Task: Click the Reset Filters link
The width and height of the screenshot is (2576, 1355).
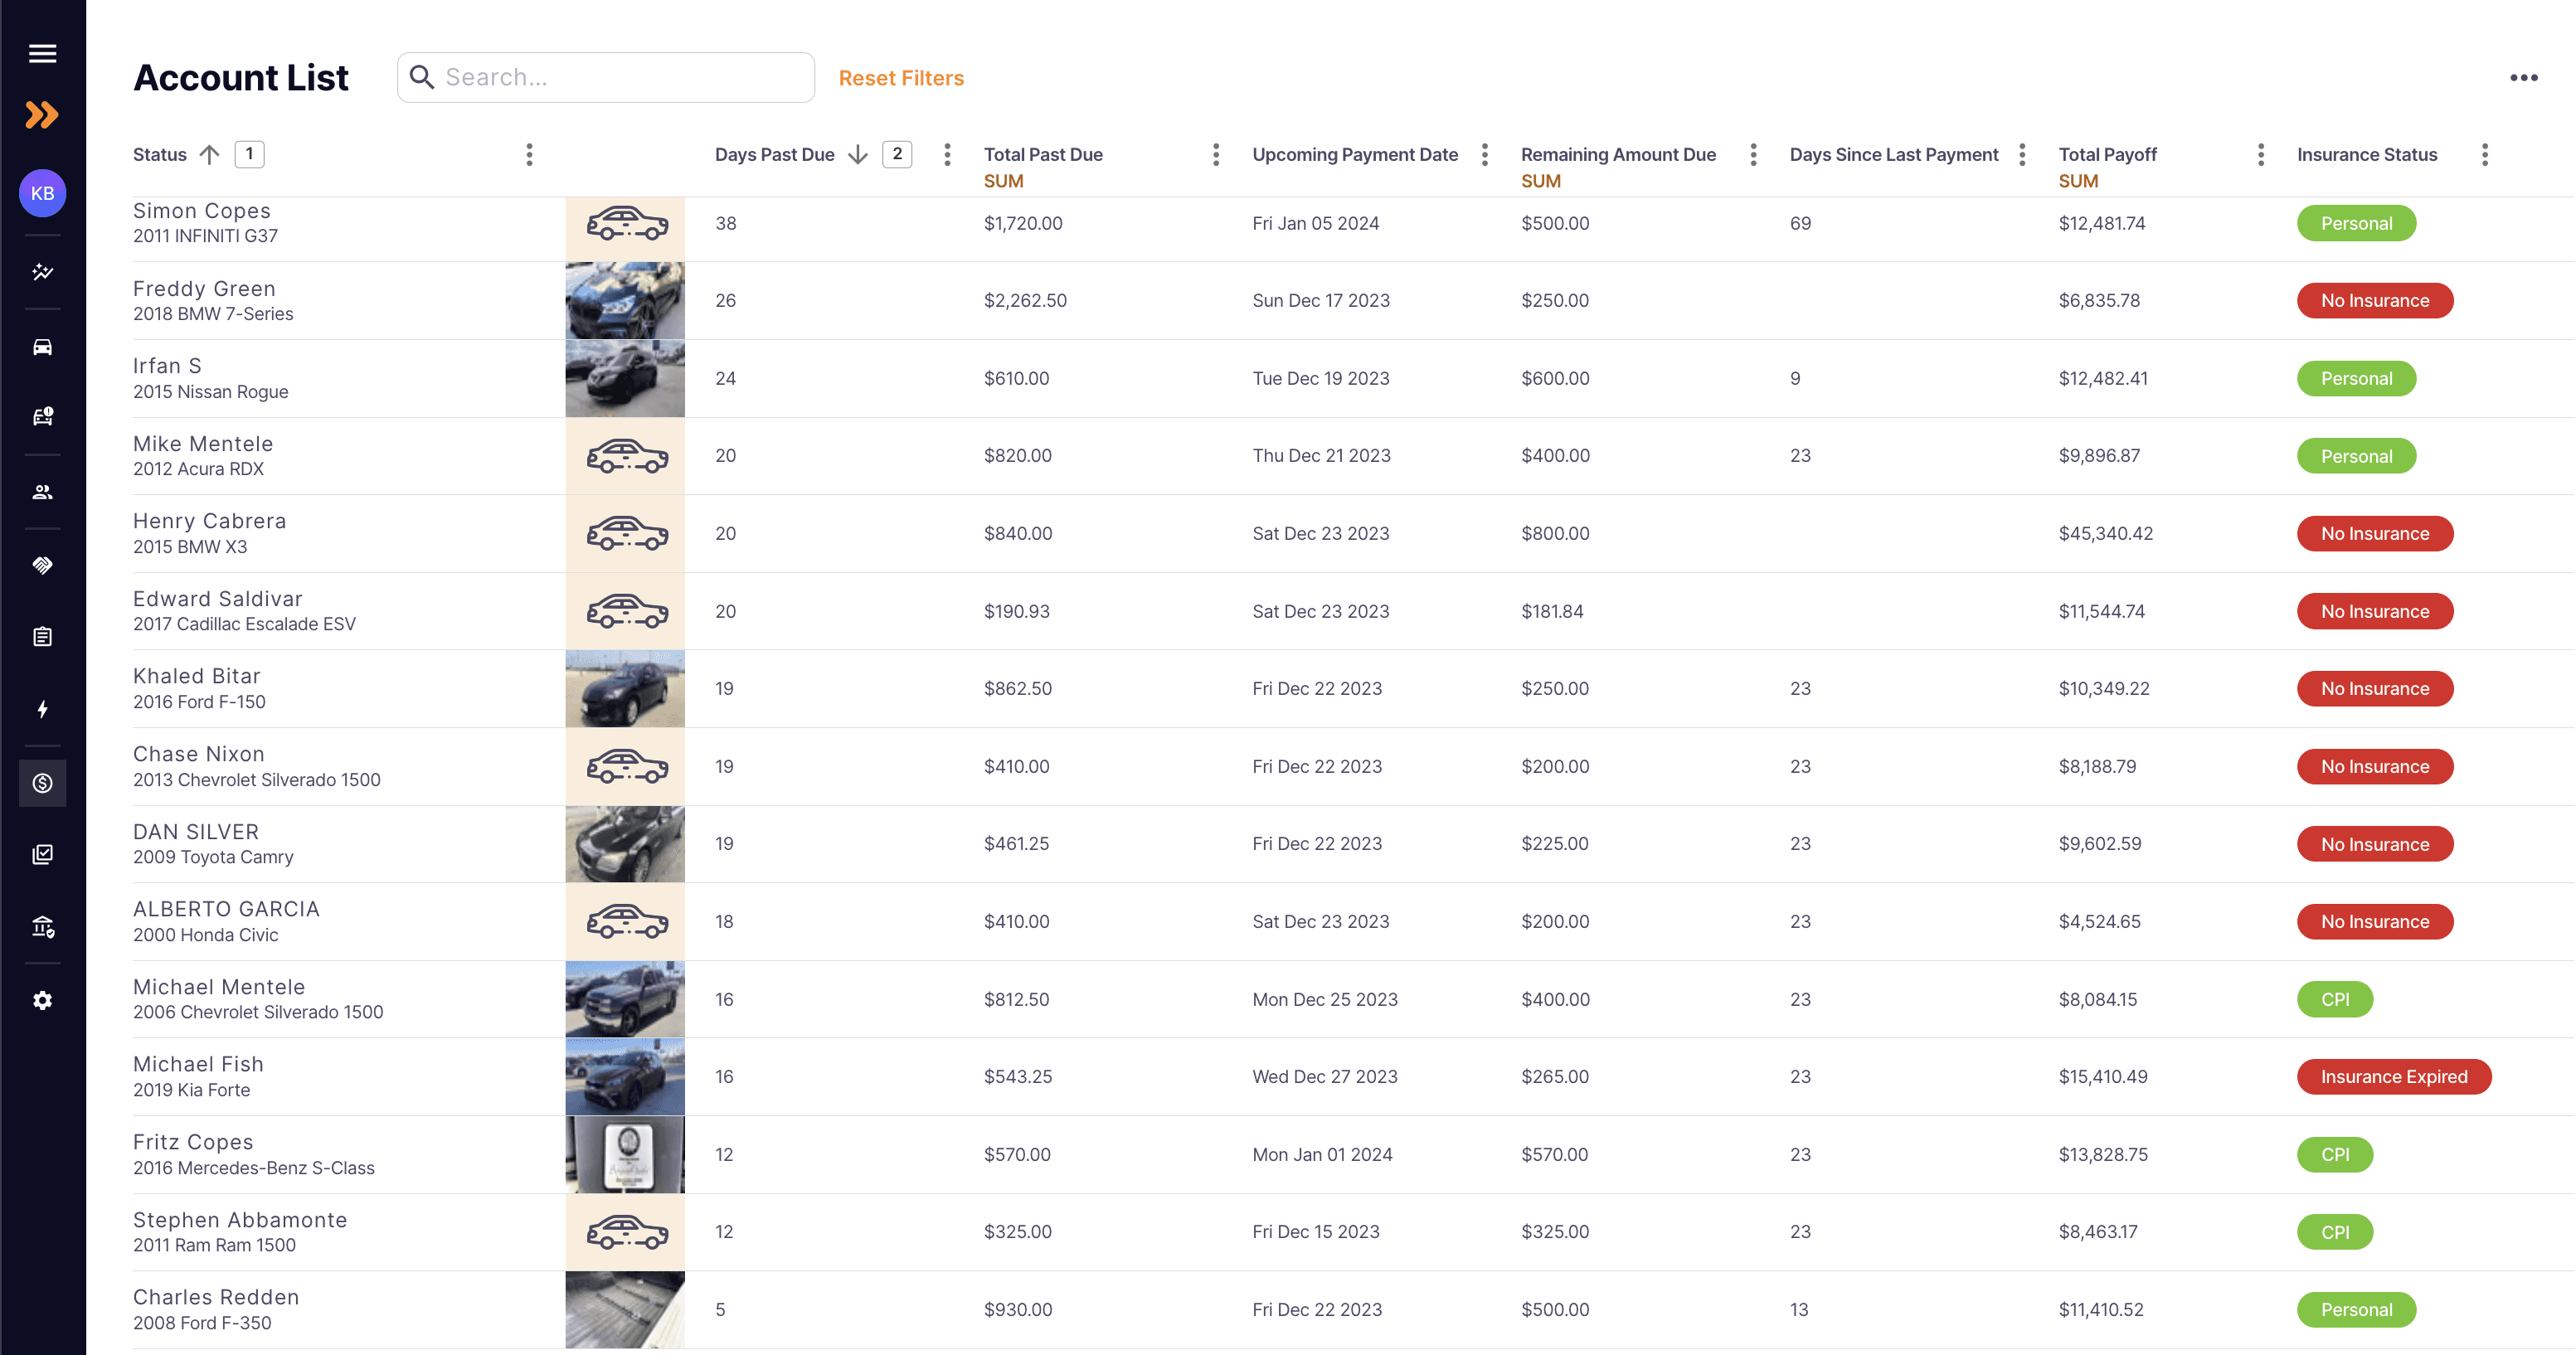Action: (x=900, y=78)
